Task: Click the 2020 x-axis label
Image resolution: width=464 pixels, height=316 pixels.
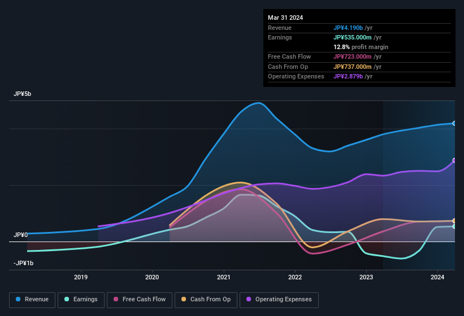Action: point(152,277)
